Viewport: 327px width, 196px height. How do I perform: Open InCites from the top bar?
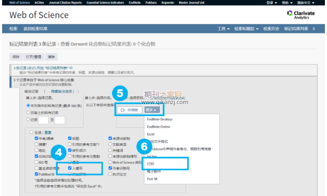(39, 3)
